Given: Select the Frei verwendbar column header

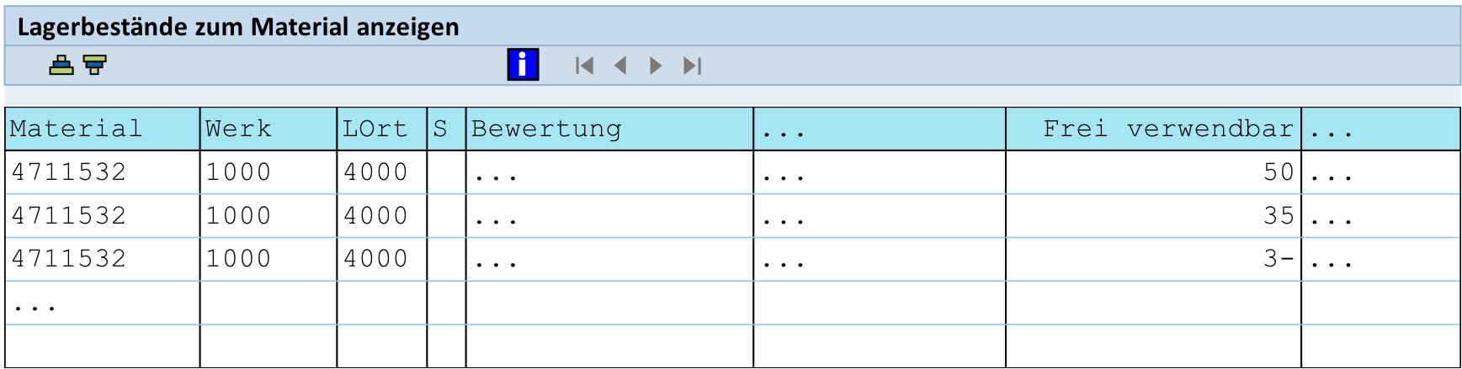Looking at the screenshot, I should click(x=1153, y=129).
